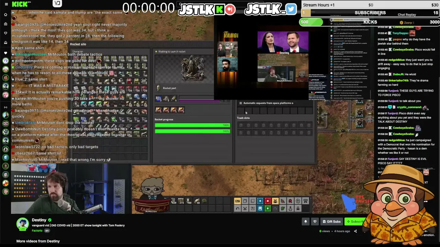Open the blueprint book shortcut icon
The width and height of the screenshot is (440, 247).
coord(260,208)
